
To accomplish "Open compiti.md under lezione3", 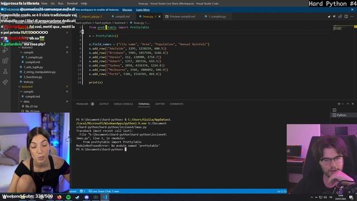I will pyautogui.click(x=32, y=62).
